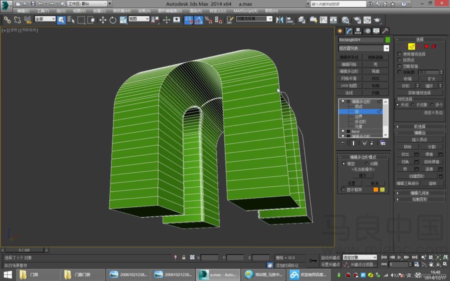Image resolution: width=450 pixels, height=281 pixels.
Task: Click the 插入顶点 button
Action: (419, 139)
